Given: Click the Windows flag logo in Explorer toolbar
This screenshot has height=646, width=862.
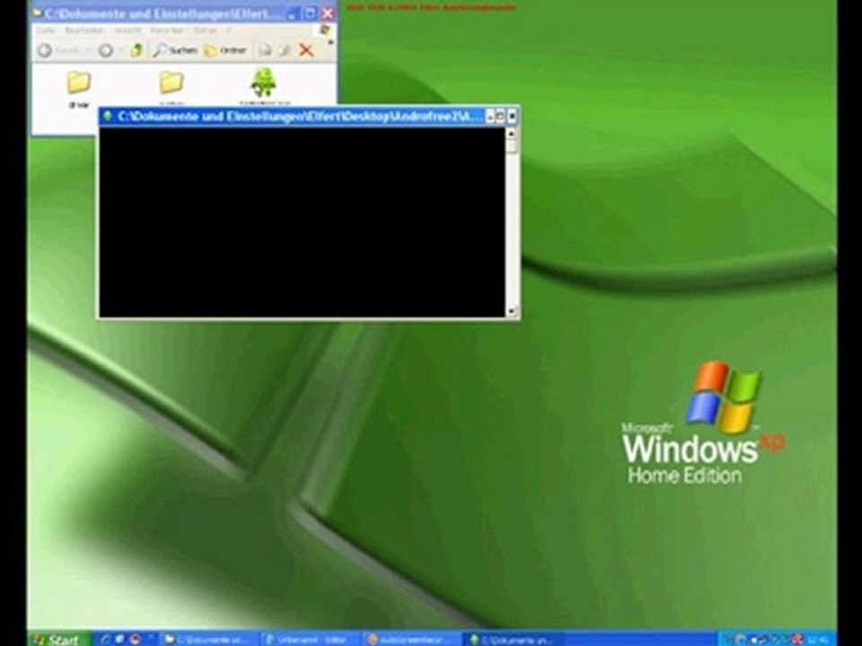Looking at the screenshot, I should (x=324, y=30).
